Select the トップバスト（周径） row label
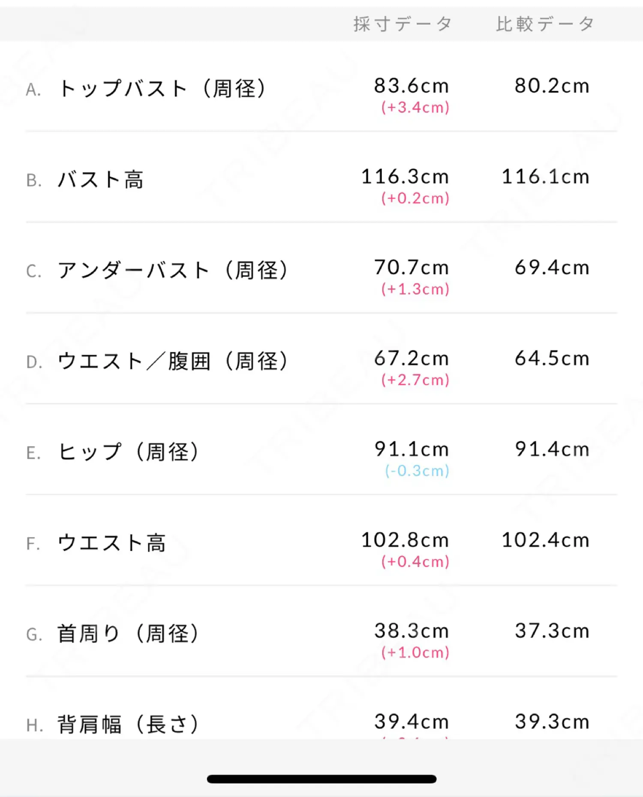Viewport: 643px width, 797px height. [x=162, y=89]
